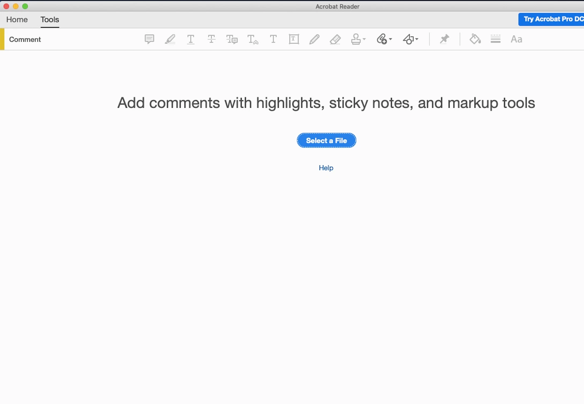
Task: Switch to the Home tab
Action: coord(17,20)
